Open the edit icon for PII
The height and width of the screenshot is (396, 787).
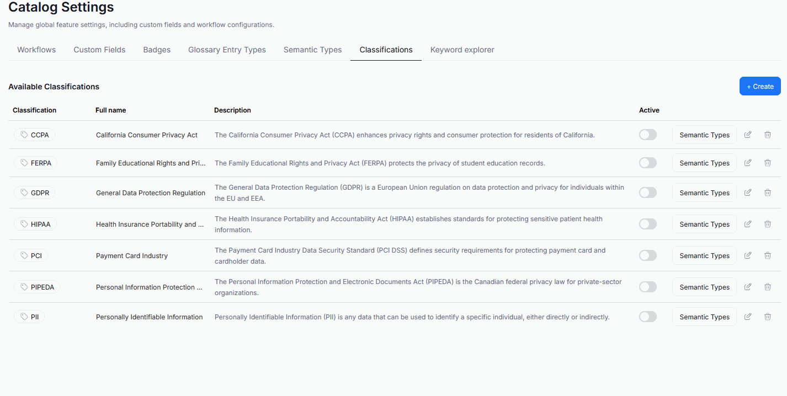[748, 317]
